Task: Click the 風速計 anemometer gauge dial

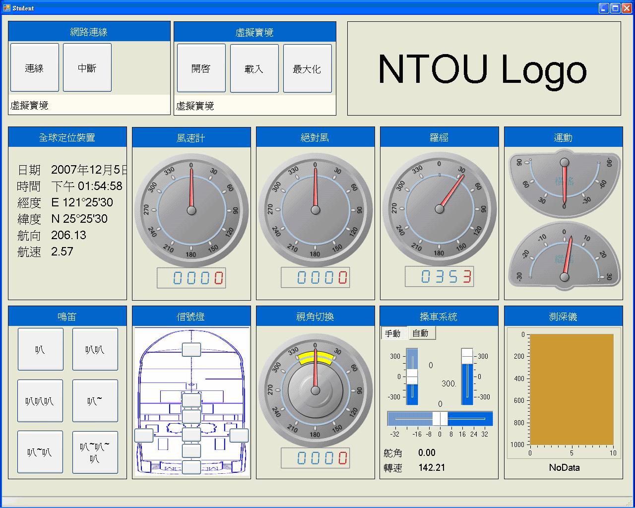Action: pos(191,210)
